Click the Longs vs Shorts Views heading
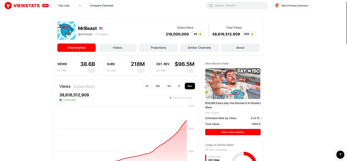 (219, 145)
